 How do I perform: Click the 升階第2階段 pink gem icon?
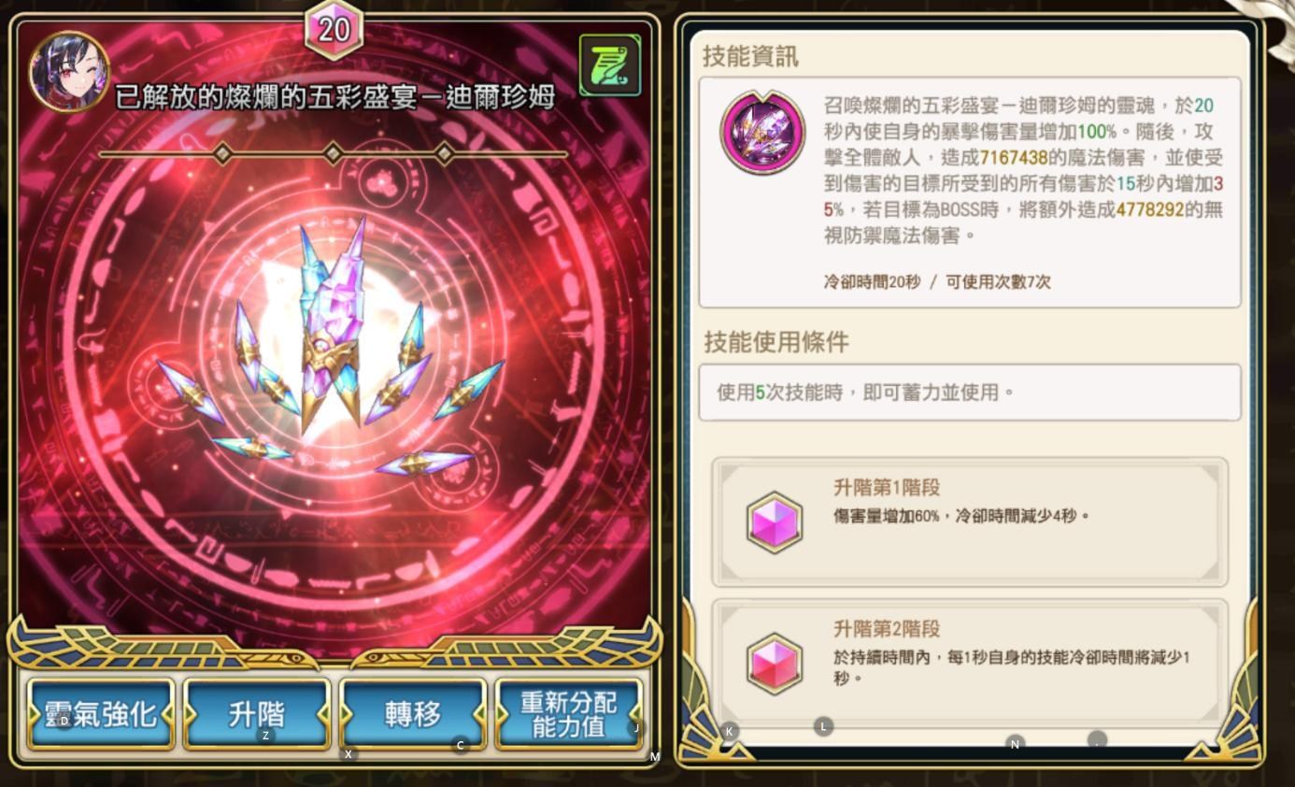[x=775, y=664]
